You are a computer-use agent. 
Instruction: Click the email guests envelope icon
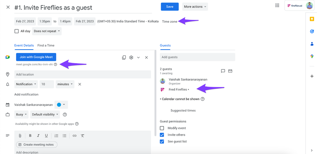coord(230,71)
